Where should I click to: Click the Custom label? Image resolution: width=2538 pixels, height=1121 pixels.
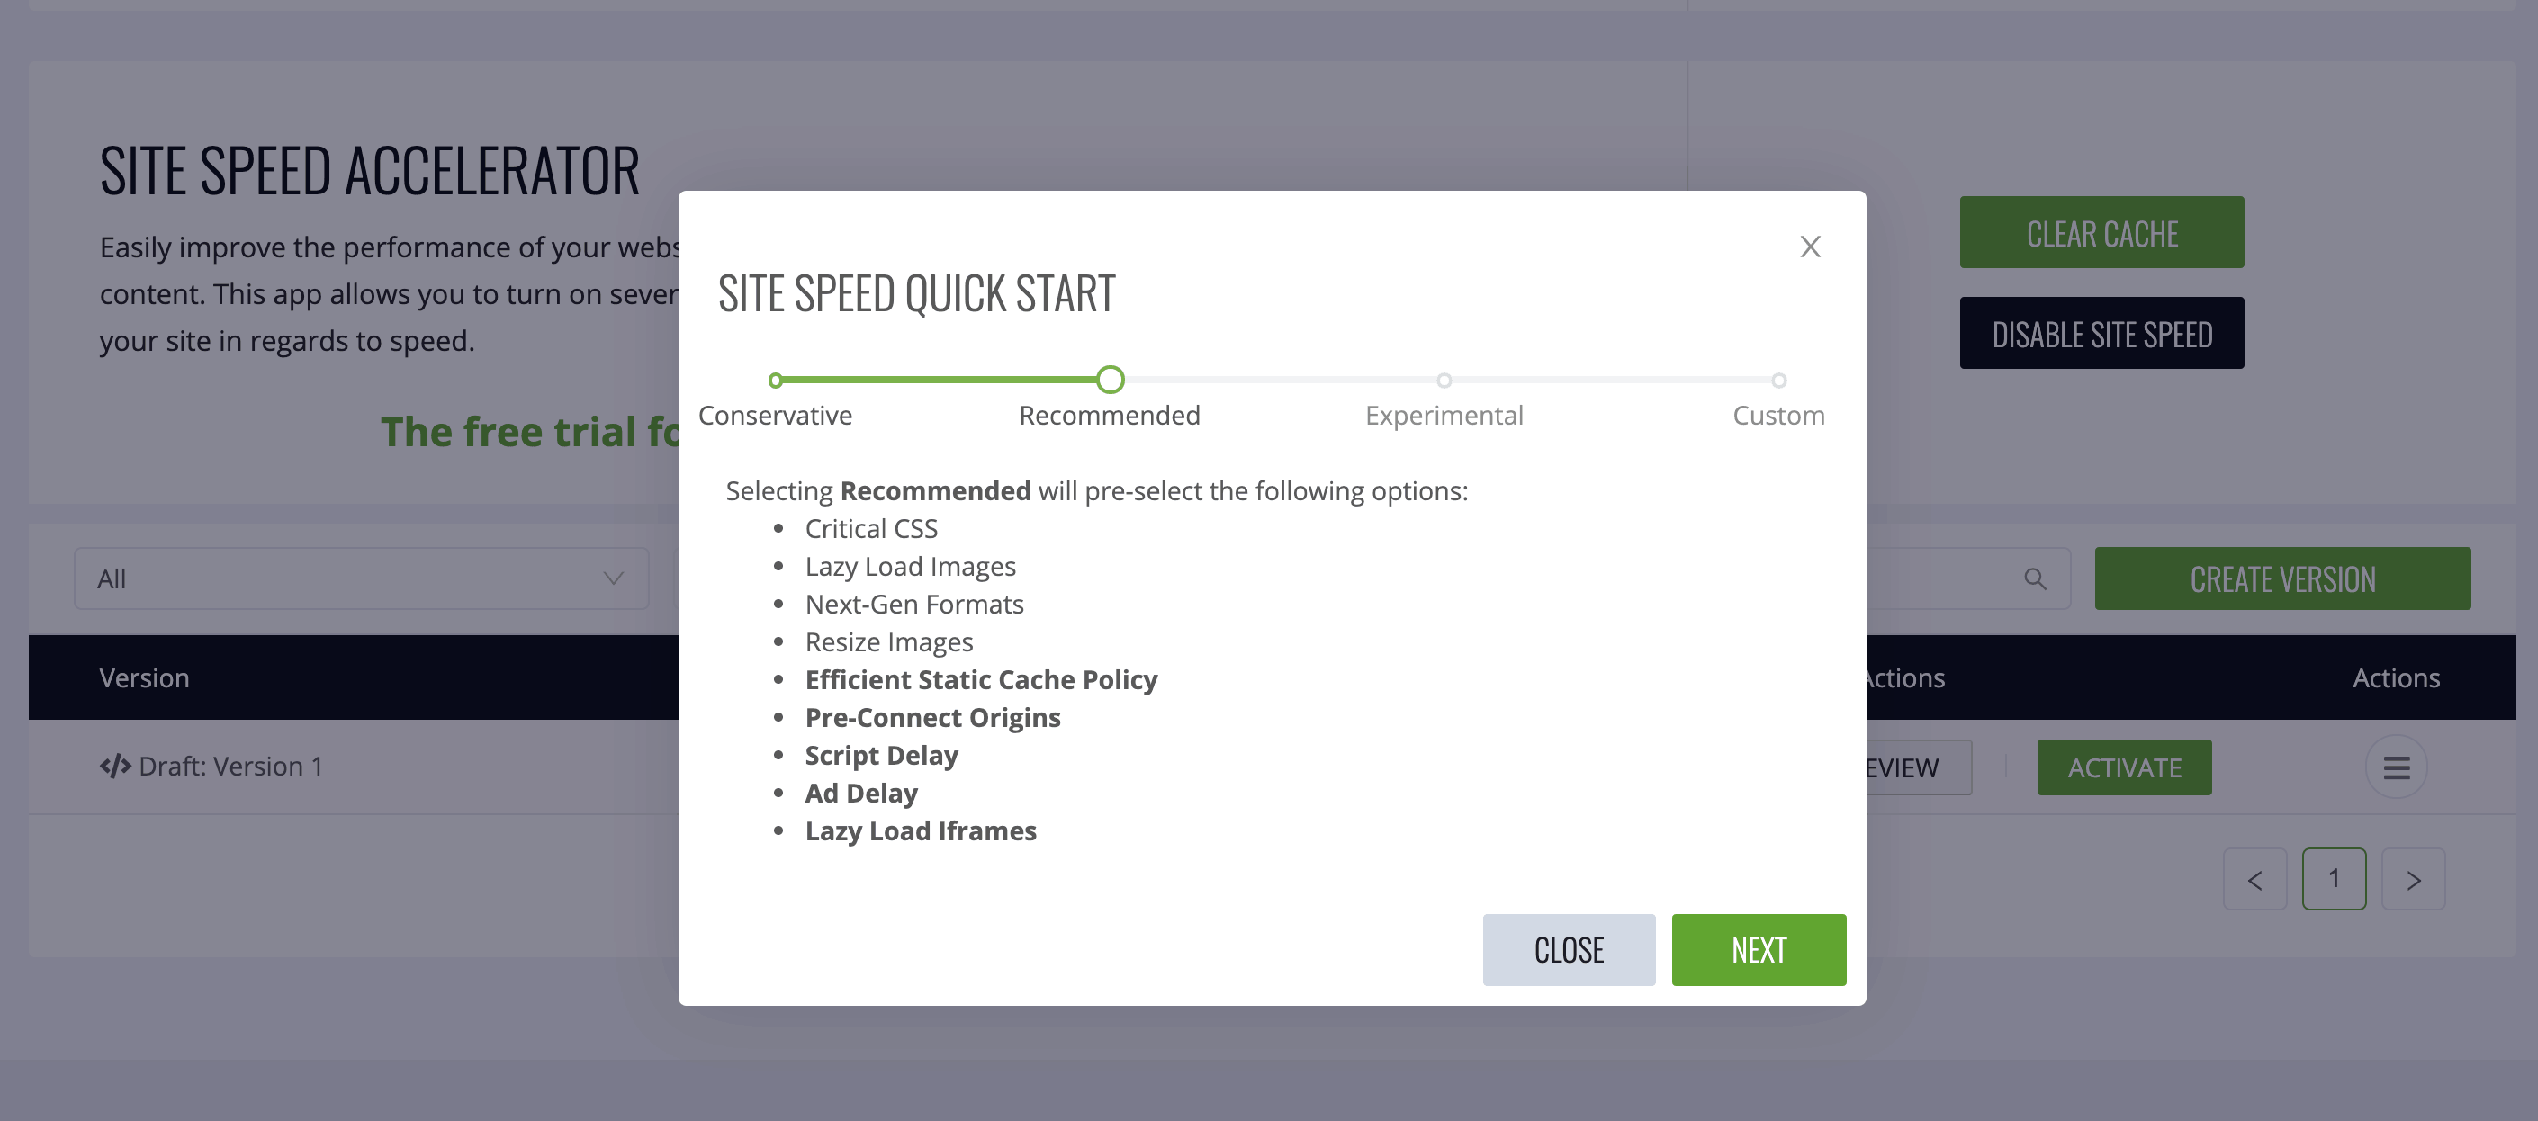pyautogui.click(x=1778, y=416)
